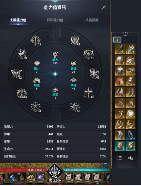Open the equipment list view icon
The image size is (141, 186).
coord(120,158)
